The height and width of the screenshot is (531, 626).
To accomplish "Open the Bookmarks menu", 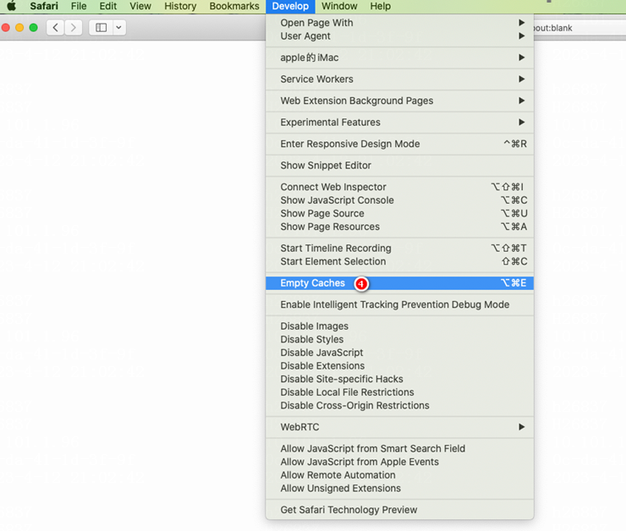I will click(x=234, y=6).
